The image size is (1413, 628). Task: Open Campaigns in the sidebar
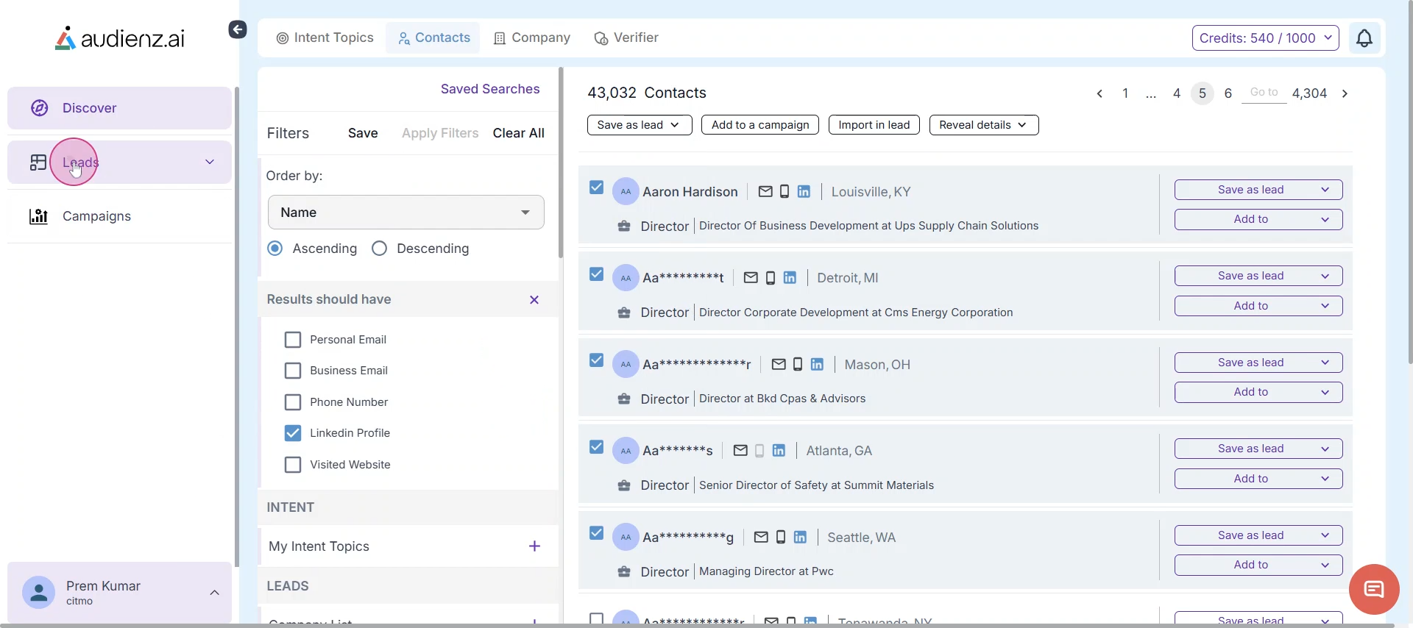[119, 216]
